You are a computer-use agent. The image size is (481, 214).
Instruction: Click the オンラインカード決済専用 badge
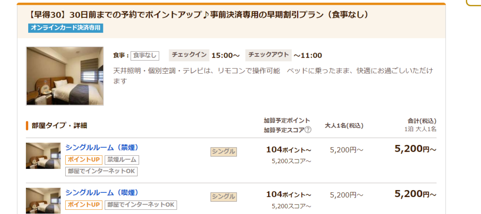pyautogui.click(x=66, y=28)
